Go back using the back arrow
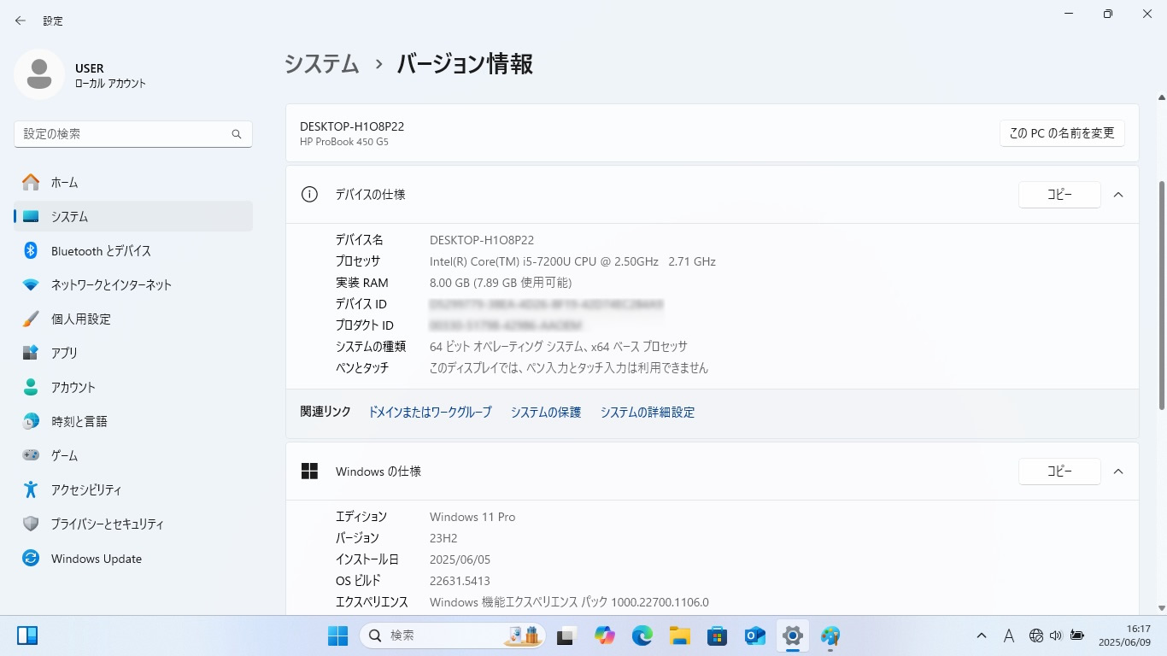 coord(21,20)
